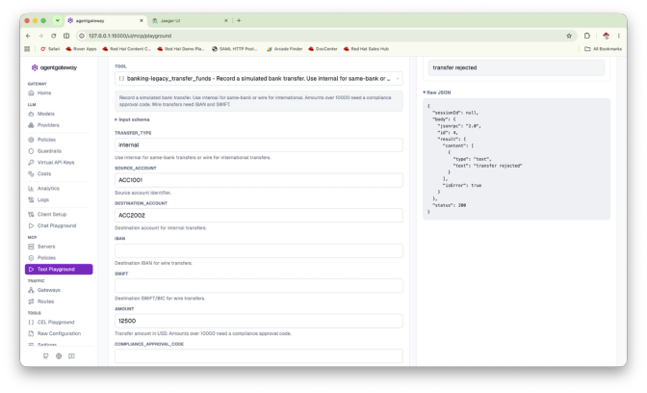The height and width of the screenshot is (393, 647).
Task: Click the agentgateway logo in sidebar
Action: click(54, 67)
